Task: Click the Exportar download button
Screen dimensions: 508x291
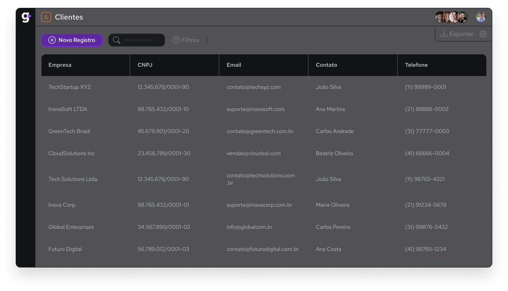Action: click(456, 34)
